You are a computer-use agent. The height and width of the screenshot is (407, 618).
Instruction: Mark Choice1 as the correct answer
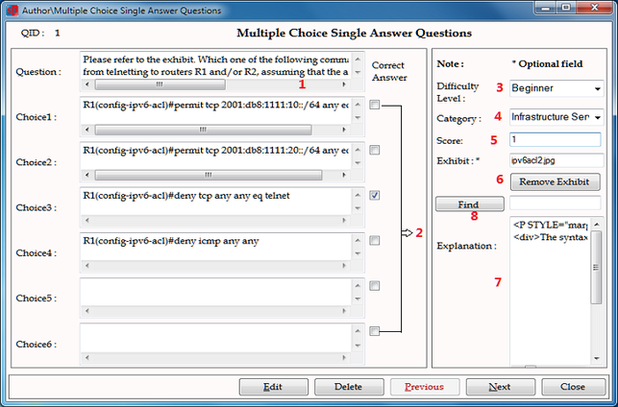coord(375,105)
